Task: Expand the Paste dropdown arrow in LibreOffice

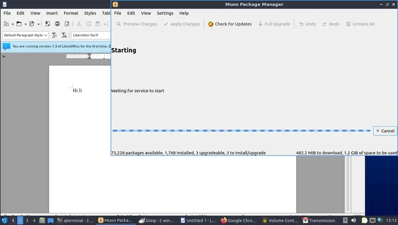Action: [104, 24]
